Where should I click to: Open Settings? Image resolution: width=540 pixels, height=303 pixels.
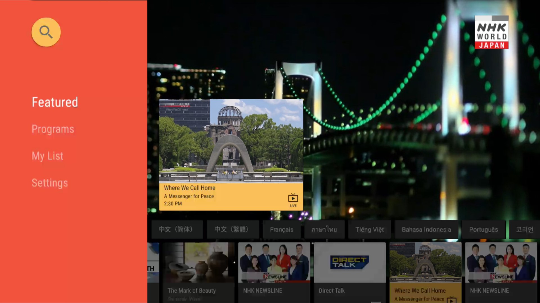click(x=50, y=183)
